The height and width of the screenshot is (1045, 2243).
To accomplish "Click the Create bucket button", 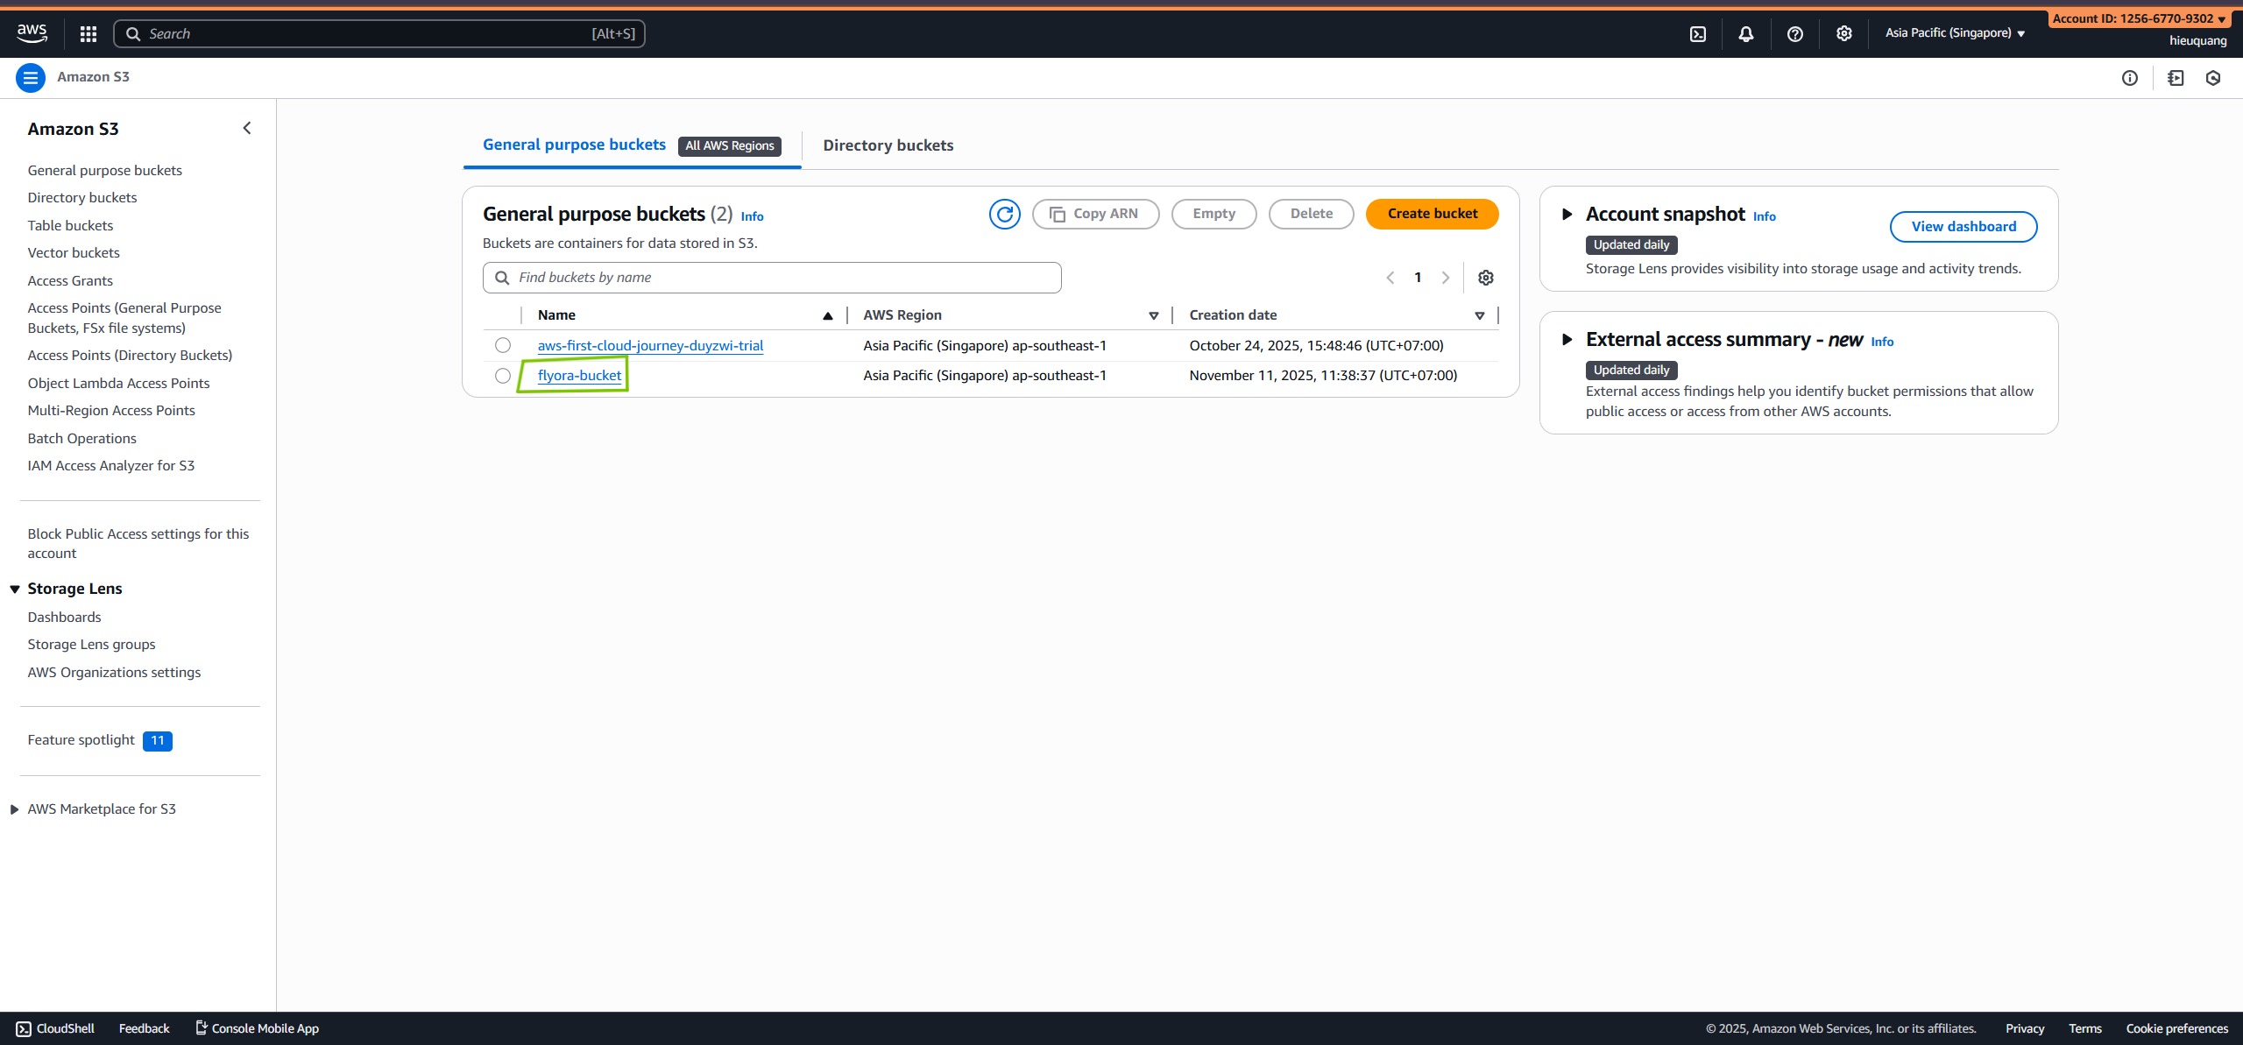I will tap(1432, 213).
